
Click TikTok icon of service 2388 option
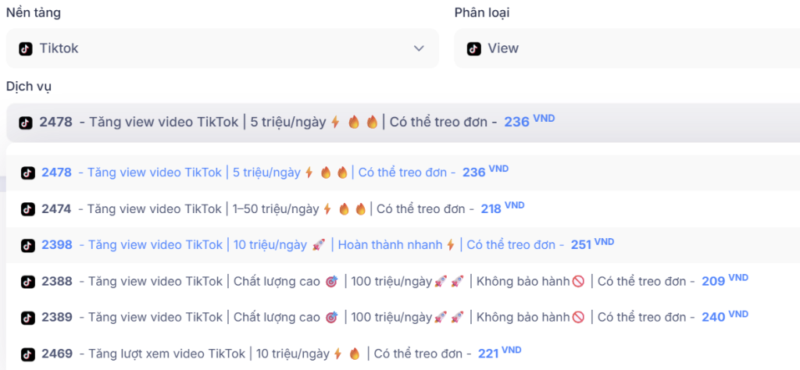(27, 281)
